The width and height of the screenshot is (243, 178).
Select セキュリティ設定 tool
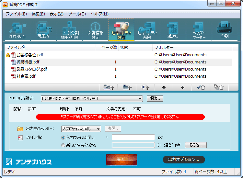[121, 30]
